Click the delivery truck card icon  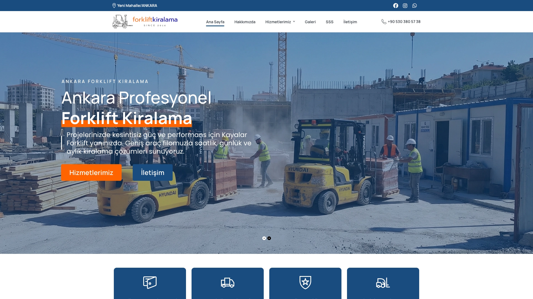tap(228, 283)
